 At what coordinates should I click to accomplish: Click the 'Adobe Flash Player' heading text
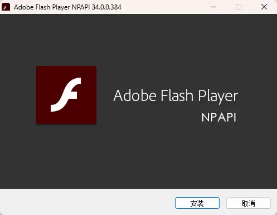[x=176, y=96]
